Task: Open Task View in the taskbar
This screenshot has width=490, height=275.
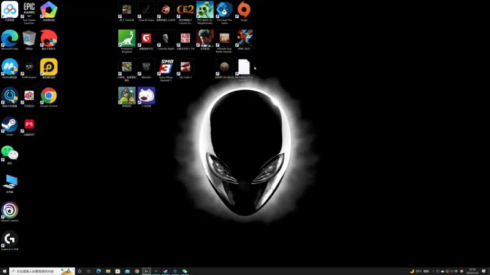Action: pos(89,271)
